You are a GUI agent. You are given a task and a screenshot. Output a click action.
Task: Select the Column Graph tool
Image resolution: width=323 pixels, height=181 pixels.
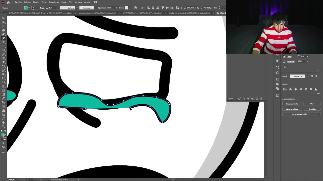point(3,111)
